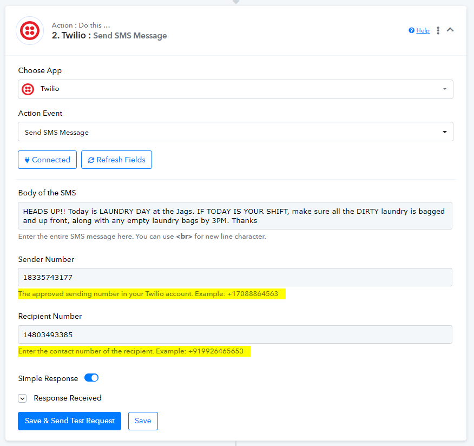
Task: Click the Twilio logo in the step header
Action: tap(30, 30)
